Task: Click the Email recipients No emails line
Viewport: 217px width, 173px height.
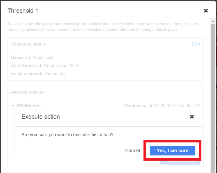Action: coord(38,73)
